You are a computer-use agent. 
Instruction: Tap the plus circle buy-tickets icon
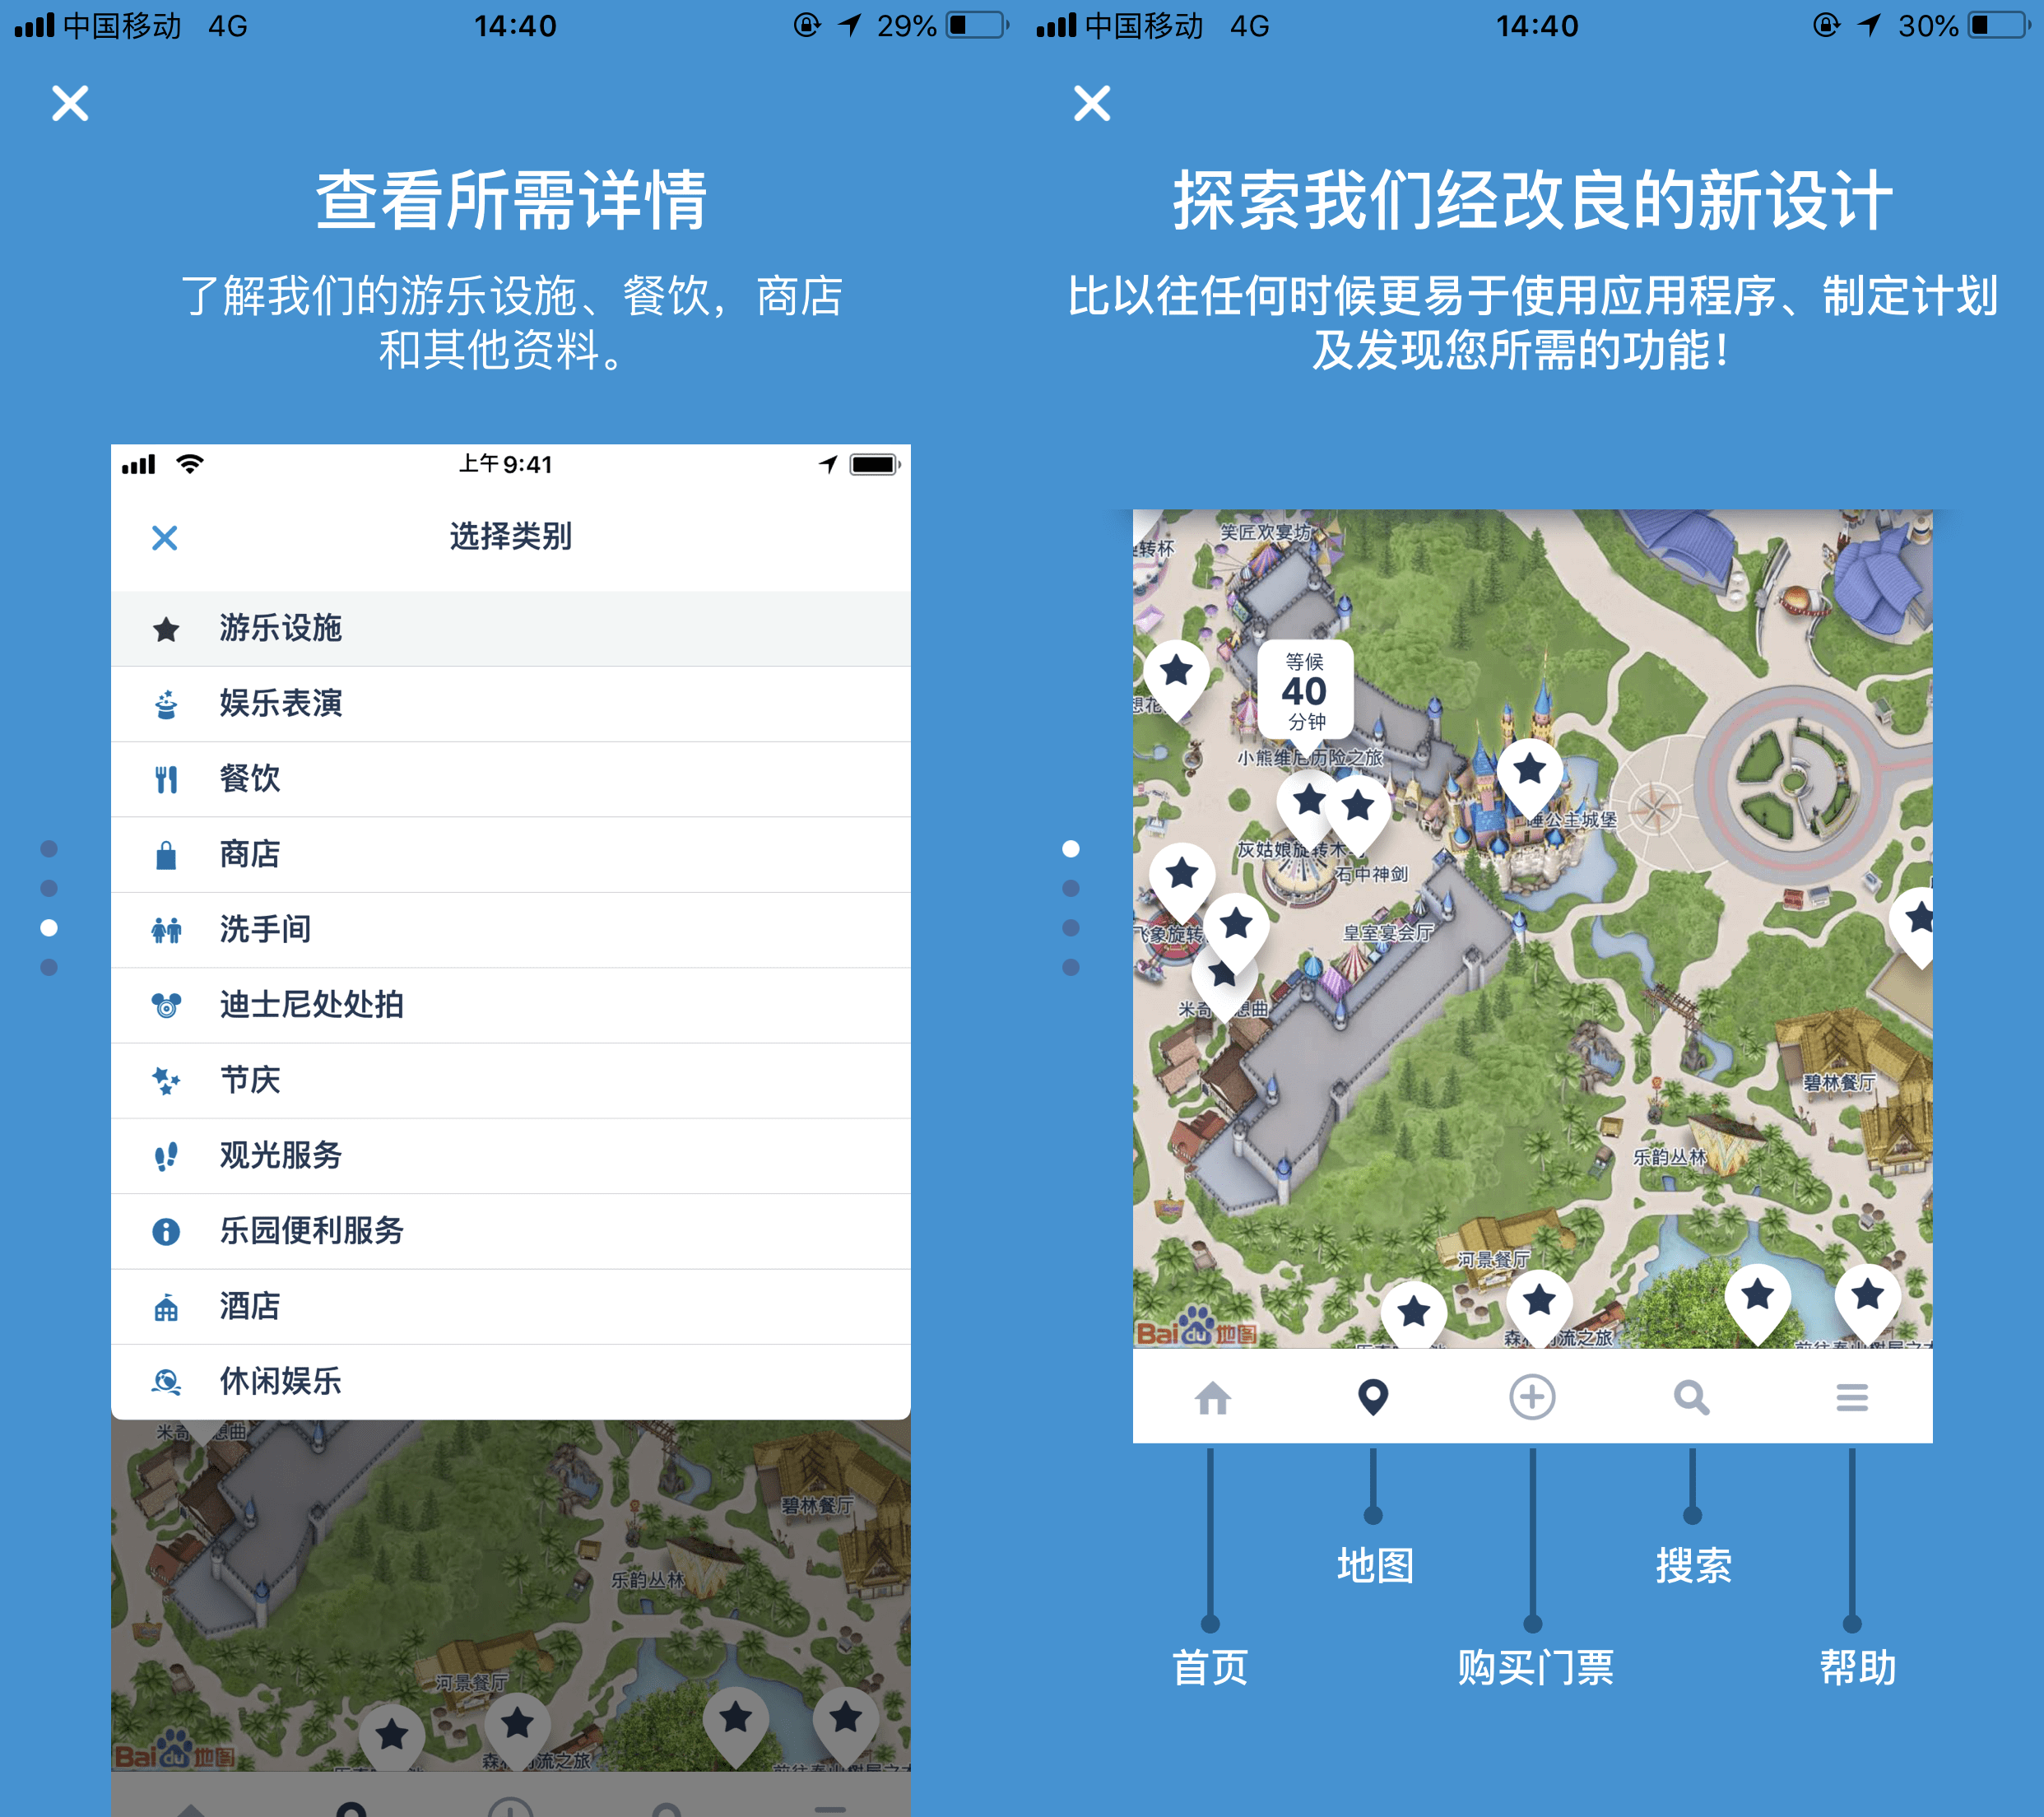1532,1397
